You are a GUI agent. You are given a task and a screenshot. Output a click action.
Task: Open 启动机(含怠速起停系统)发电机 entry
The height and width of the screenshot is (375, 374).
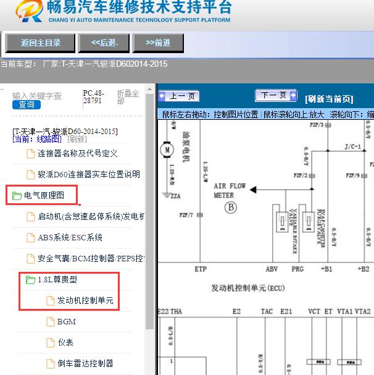coord(91,216)
